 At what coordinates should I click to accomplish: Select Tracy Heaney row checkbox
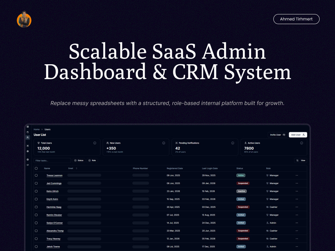click(36, 239)
